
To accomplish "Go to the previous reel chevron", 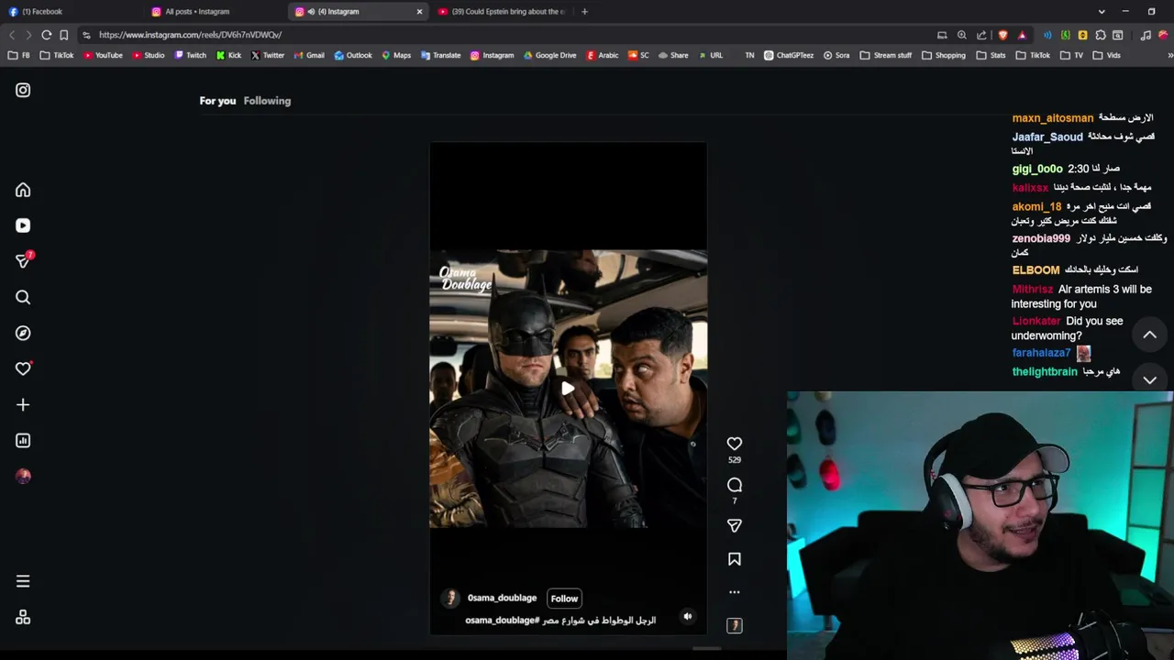I will click(x=1149, y=335).
